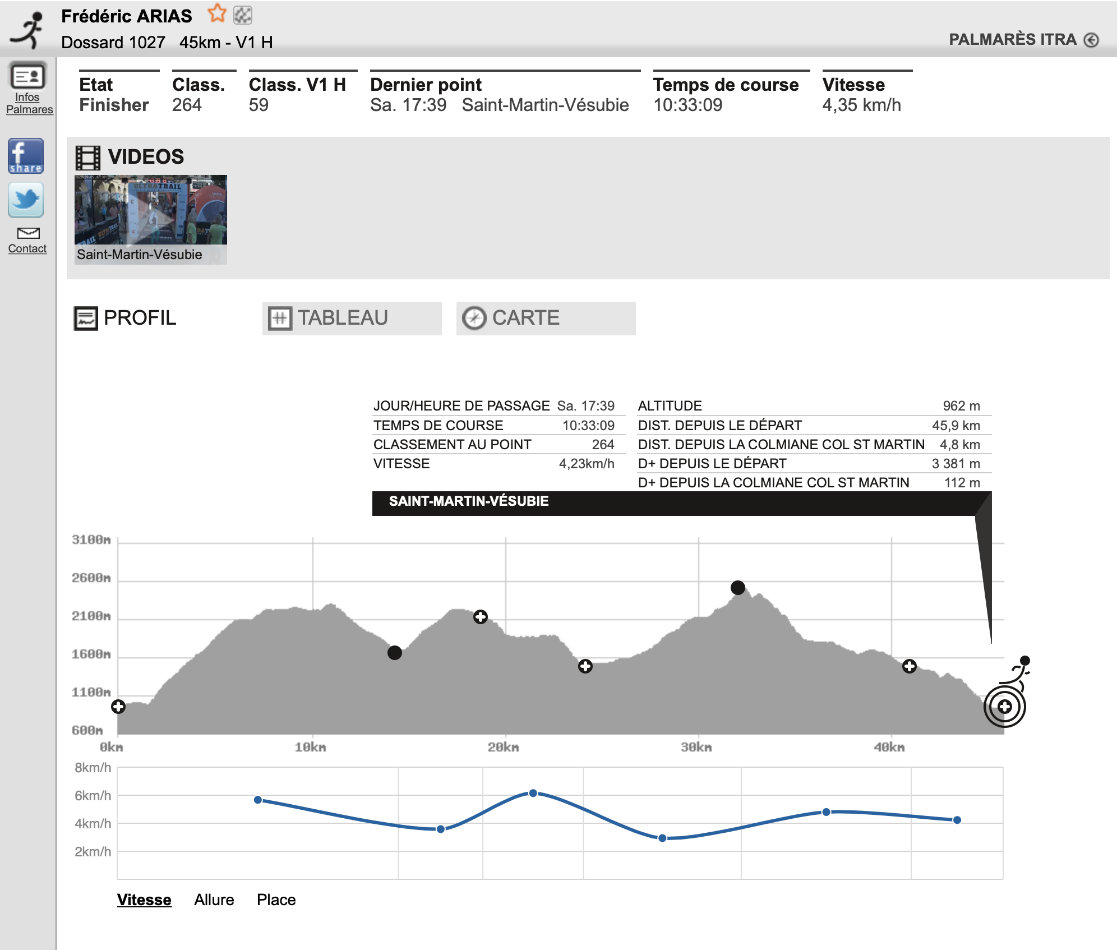The width and height of the screenshot is (1117, 950).
Task: Open PALMARÈS ITRA link
Action: coord(1012,39)
